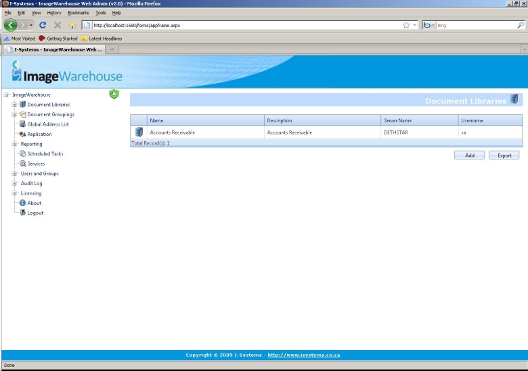Click the Replication icon in tree

22,134
